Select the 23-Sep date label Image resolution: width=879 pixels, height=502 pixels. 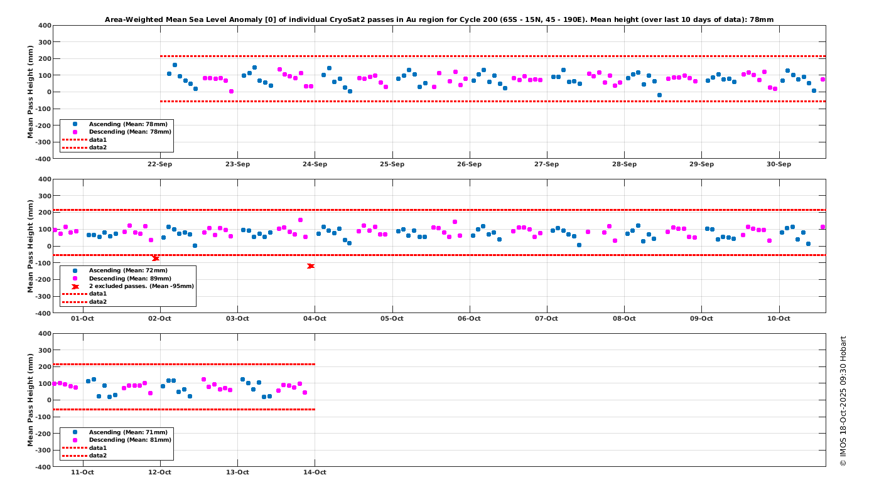(x=237, y=164)
